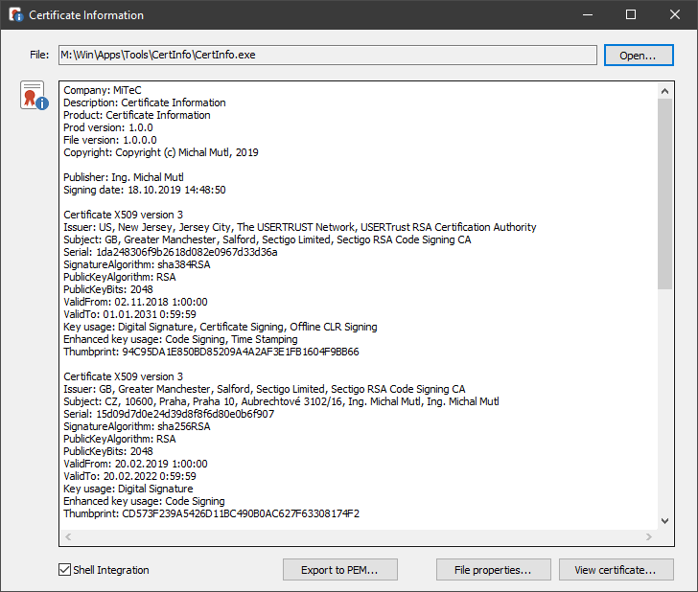The width and height of the screenshot is (698, 592).
Task: Click the 'File version: 1.0.0.0' line
Action: [110, 140]
